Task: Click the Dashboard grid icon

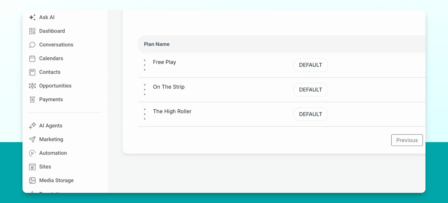Action: pos(32,31)
